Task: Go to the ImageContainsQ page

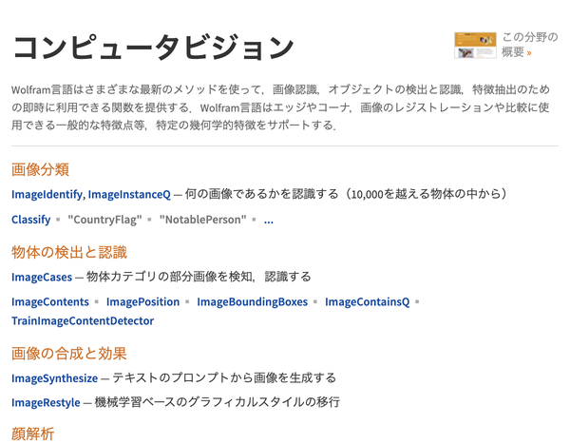Action: click(367, 301)
